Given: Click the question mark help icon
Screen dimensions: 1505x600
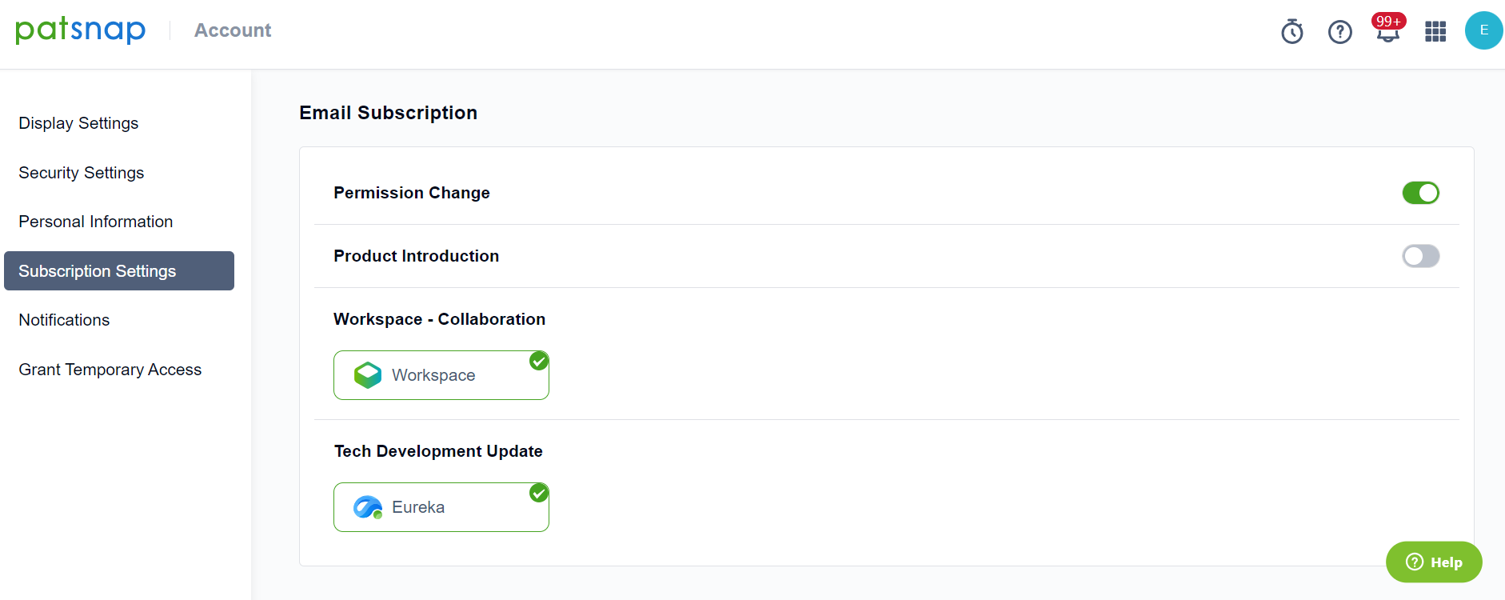Looking at the screenshot, I should (1340, 32).
